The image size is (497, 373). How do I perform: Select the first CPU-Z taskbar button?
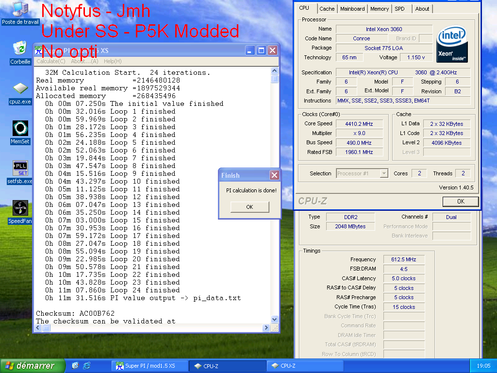click(227, 366)
